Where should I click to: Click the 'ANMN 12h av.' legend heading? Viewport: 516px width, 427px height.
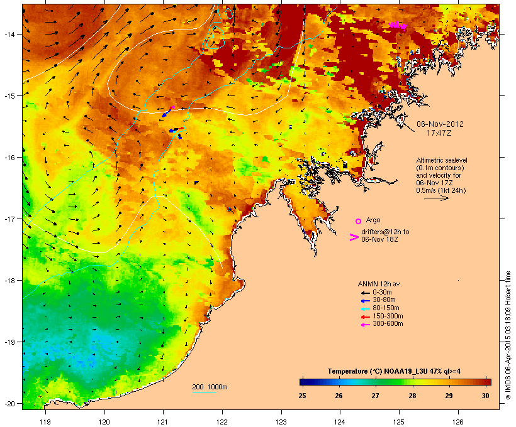tap(379, 284)
